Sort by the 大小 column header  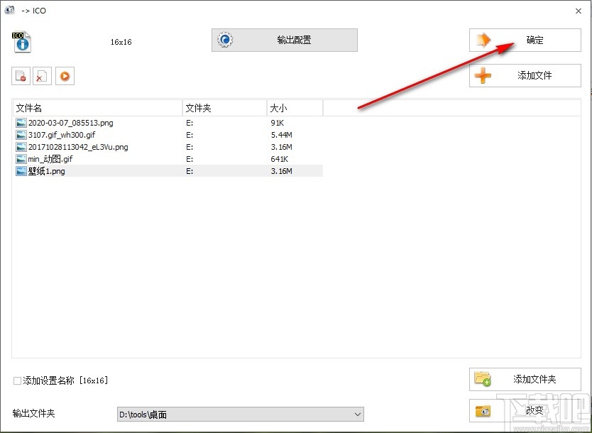(x=295, y=108)
